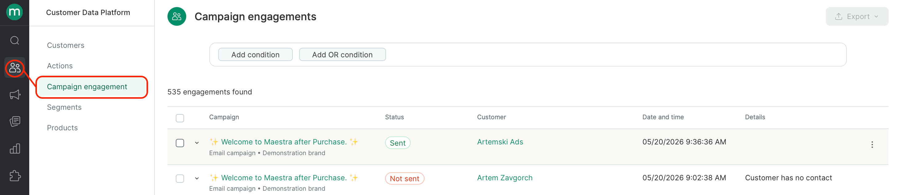The width and height of the screenshot is (897, 195).
Task: Check the Artem Zavgorch engagement row checkbox
Action: 180,179
